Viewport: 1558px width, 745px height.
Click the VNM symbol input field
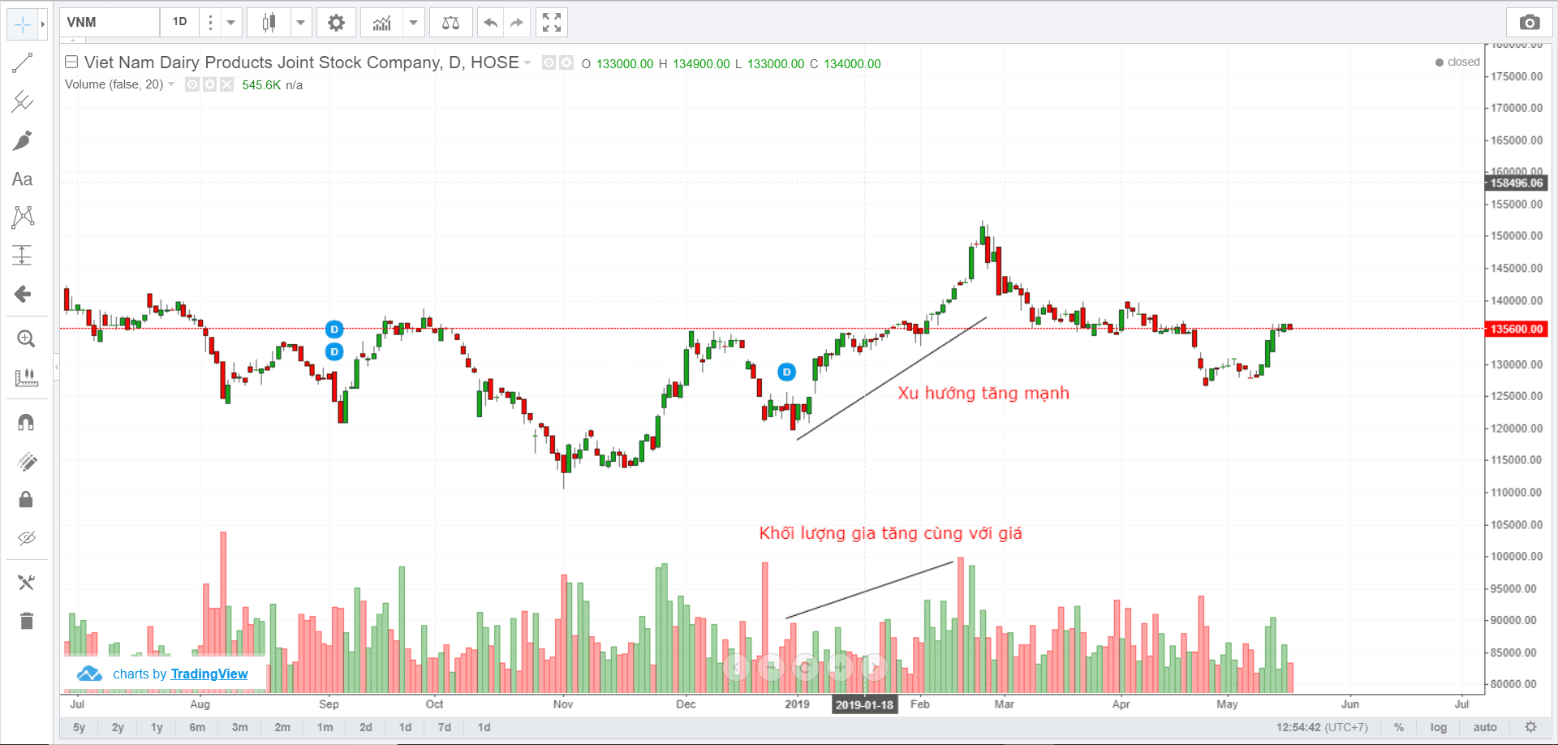pos(110,23)
